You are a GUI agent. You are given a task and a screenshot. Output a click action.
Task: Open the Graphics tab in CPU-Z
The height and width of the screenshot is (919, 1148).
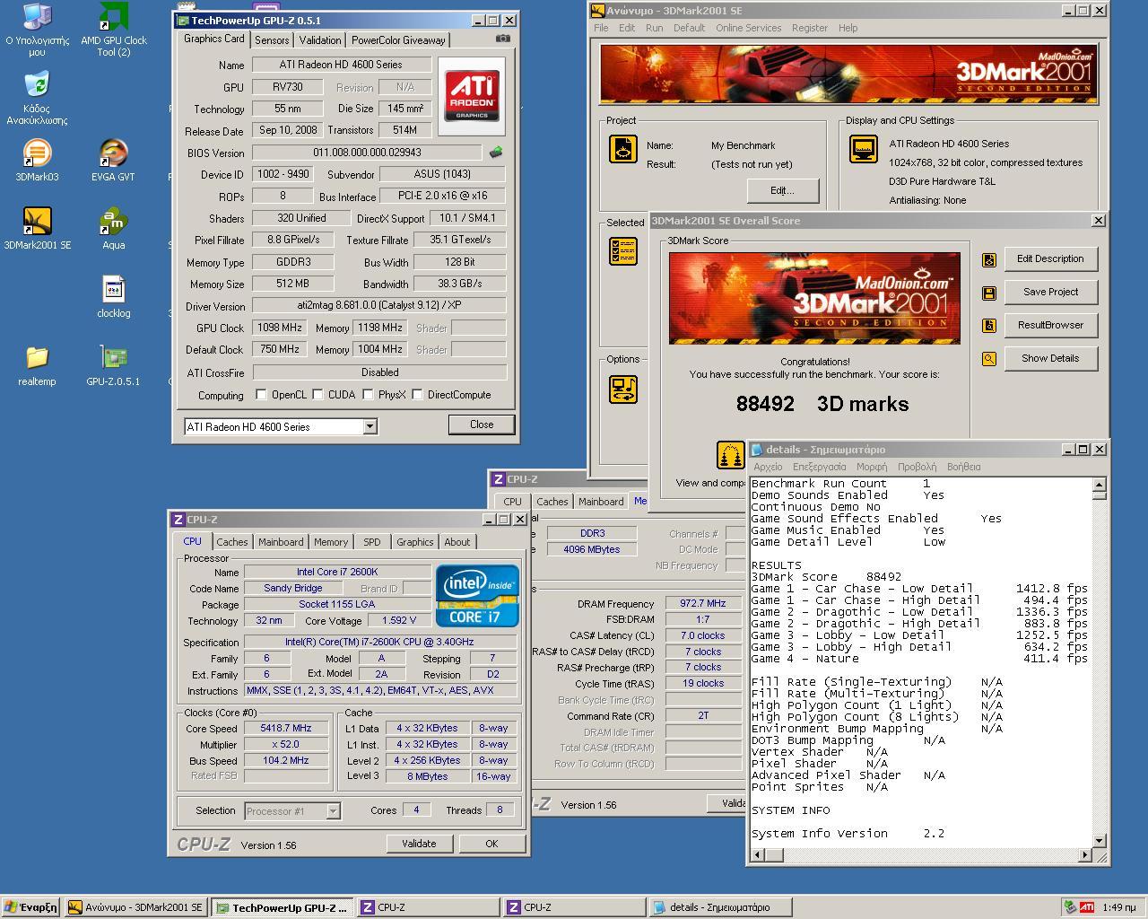coord(414,542)
